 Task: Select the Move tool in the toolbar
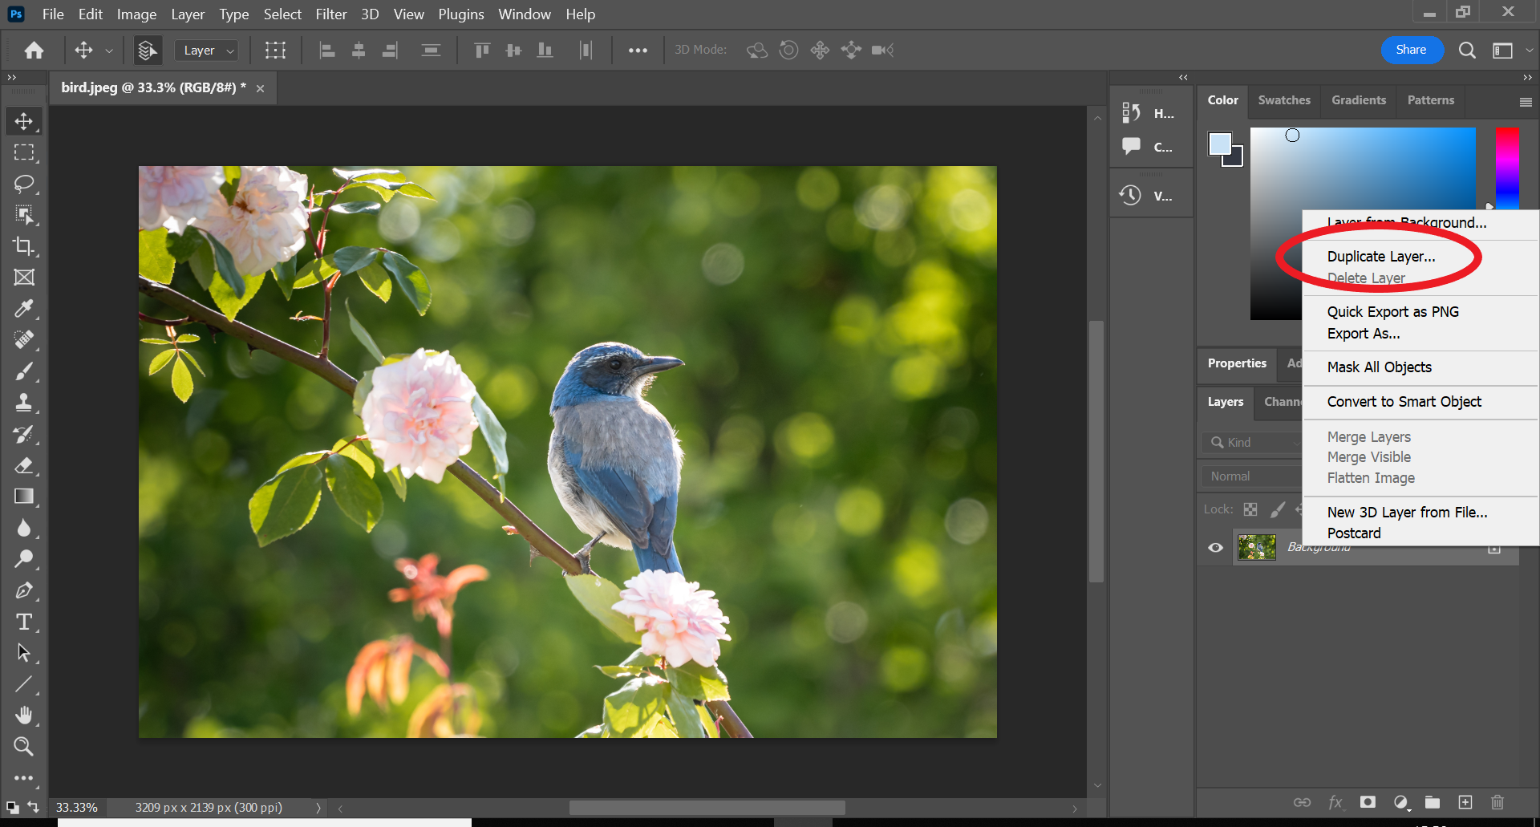tap(24, 121)
